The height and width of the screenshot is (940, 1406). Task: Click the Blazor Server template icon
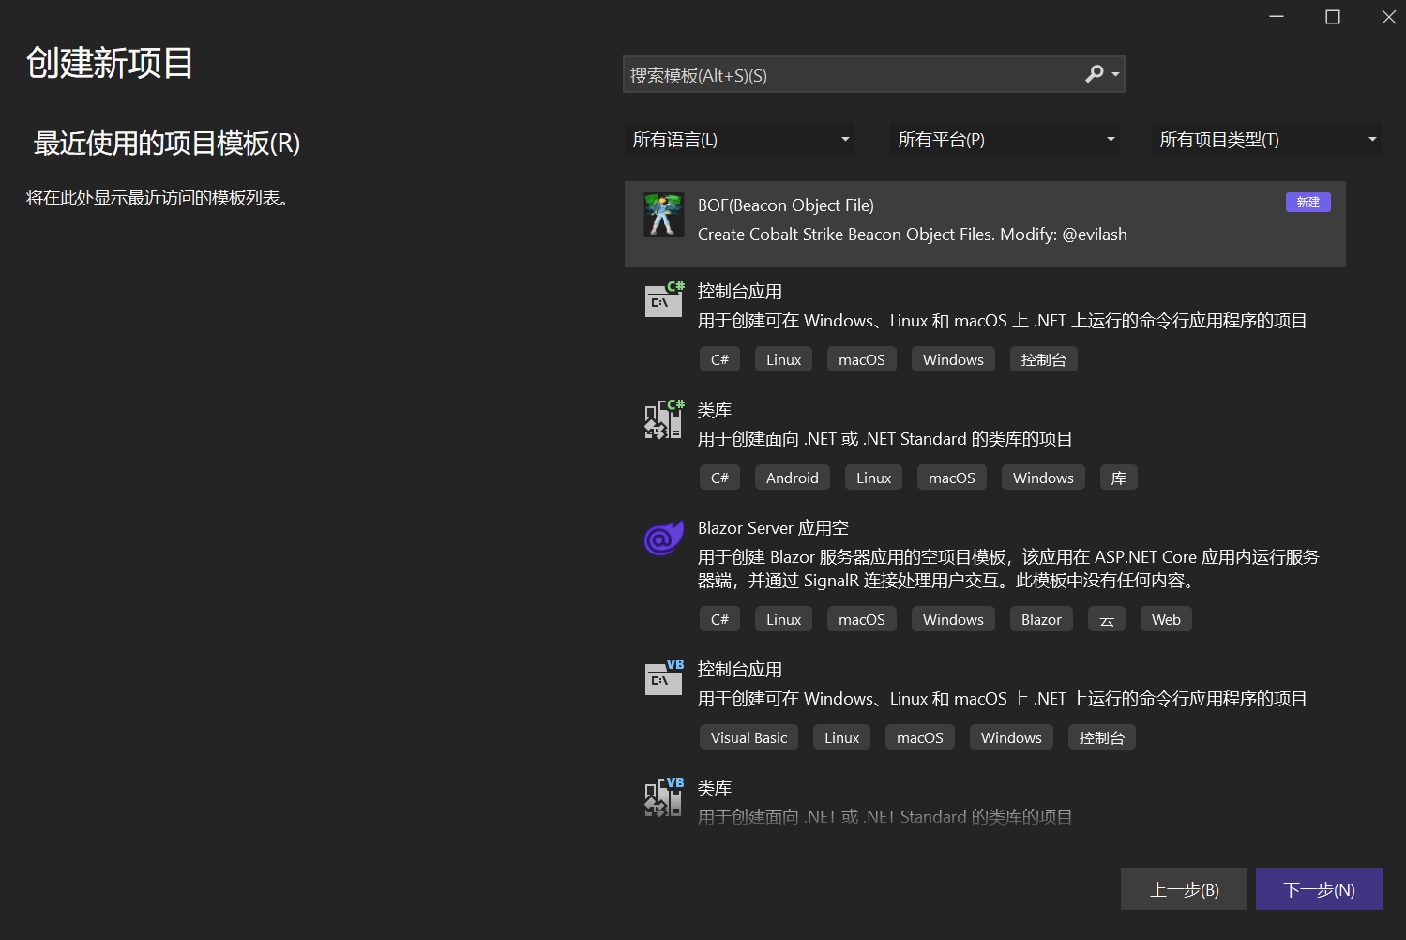(664, 538)
